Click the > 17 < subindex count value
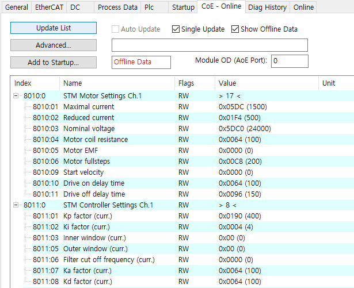 230,96
